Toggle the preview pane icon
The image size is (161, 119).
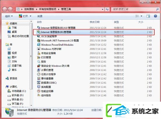(x=148, y=16)
